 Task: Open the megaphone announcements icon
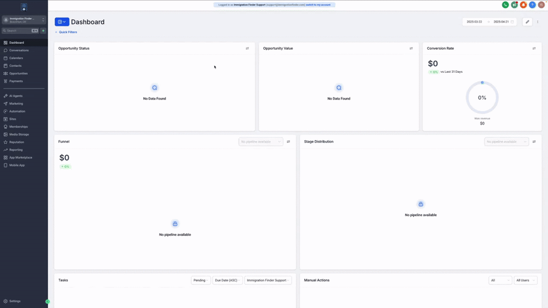514,5
